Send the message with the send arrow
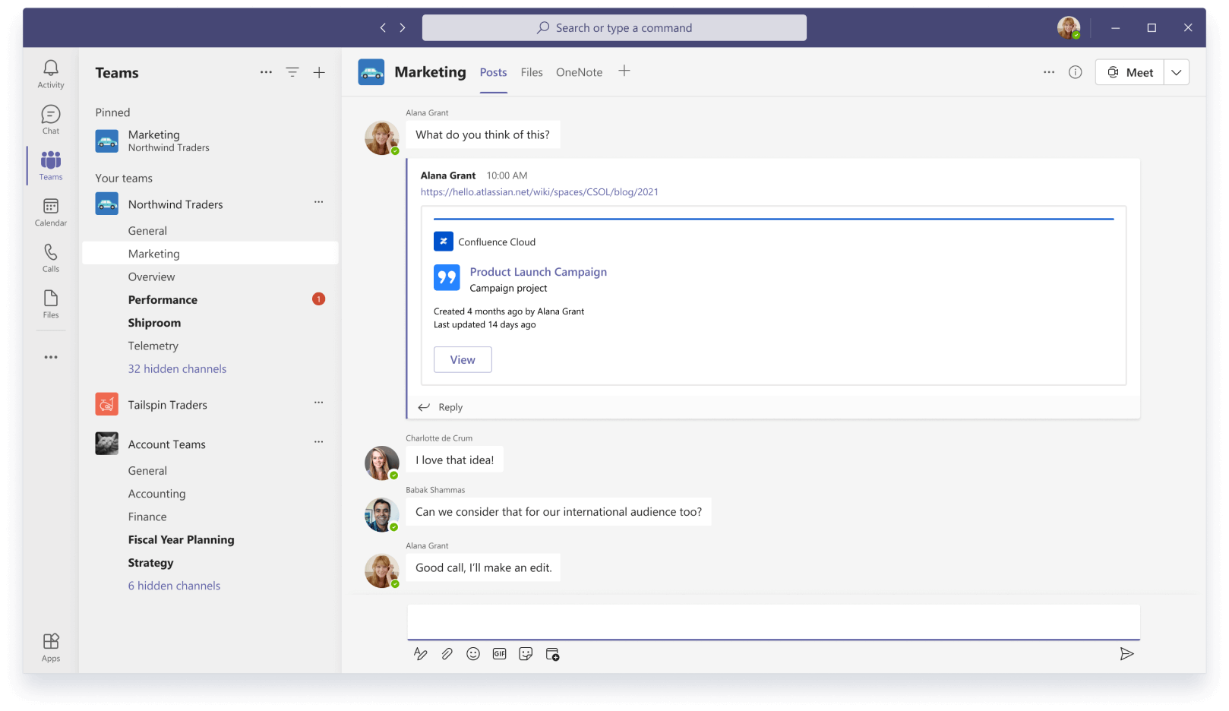 [1127, 653]
